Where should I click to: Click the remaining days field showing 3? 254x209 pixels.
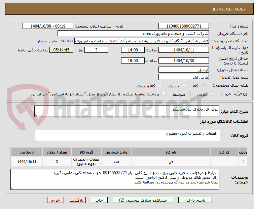click(96, 50)
